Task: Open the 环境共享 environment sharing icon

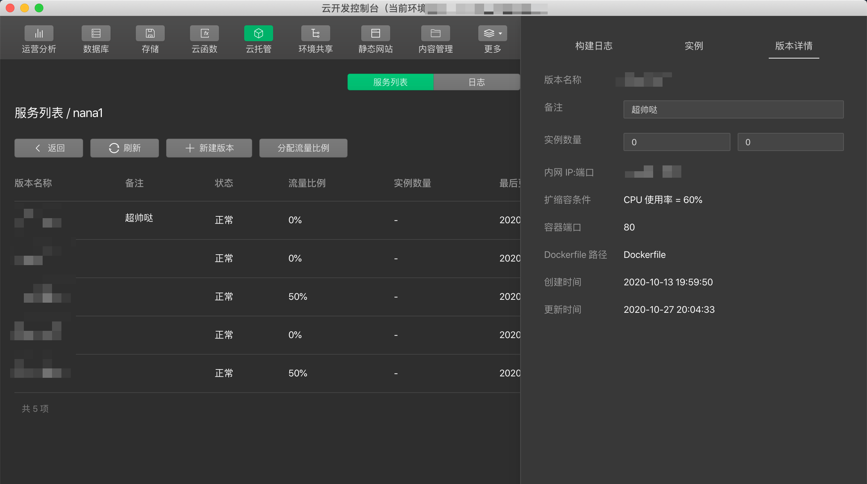Action: [315, 34]
